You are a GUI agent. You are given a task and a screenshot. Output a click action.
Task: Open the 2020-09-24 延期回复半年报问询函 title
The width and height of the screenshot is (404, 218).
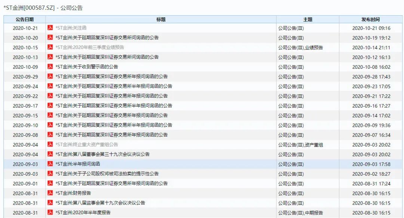pyautogui.click(x=114, y=86)
